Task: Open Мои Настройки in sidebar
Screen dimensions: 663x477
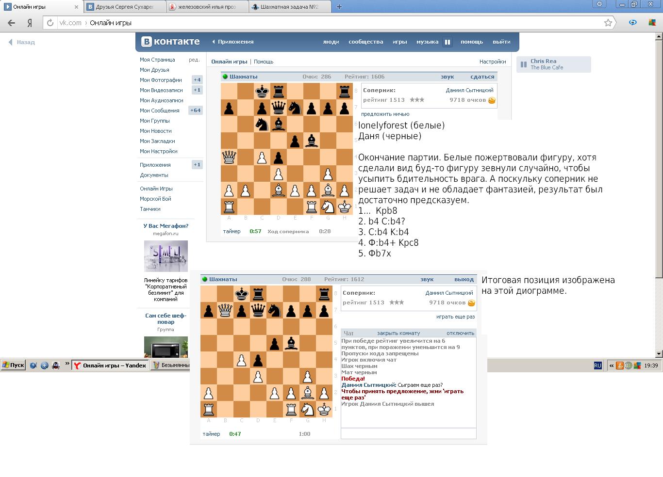Action: click(159, 151)
